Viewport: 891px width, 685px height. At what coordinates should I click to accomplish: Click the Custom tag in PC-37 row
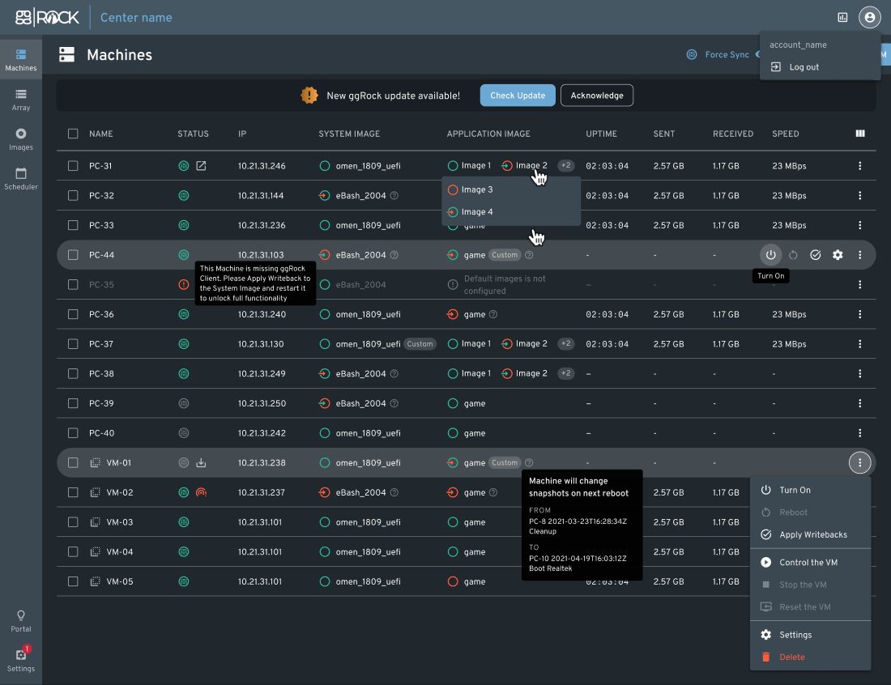[x=420, y=343]
